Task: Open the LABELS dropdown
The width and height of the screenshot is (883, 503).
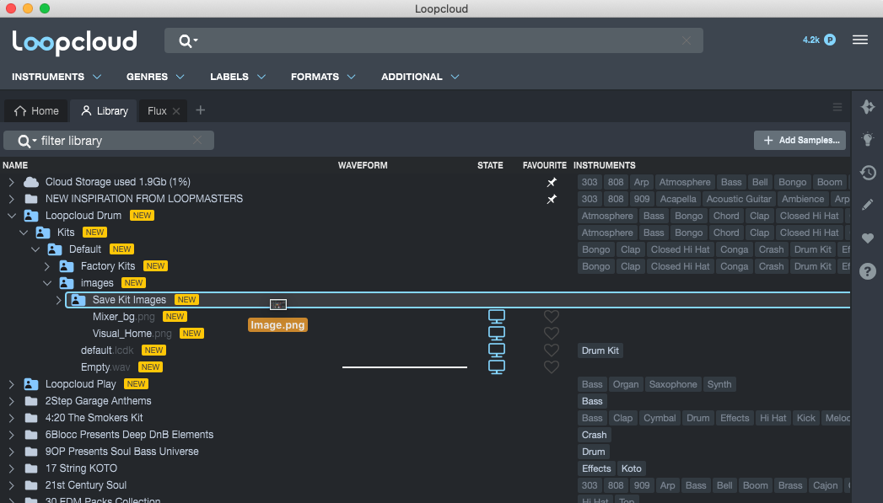Action: click(x=238, y=77)
